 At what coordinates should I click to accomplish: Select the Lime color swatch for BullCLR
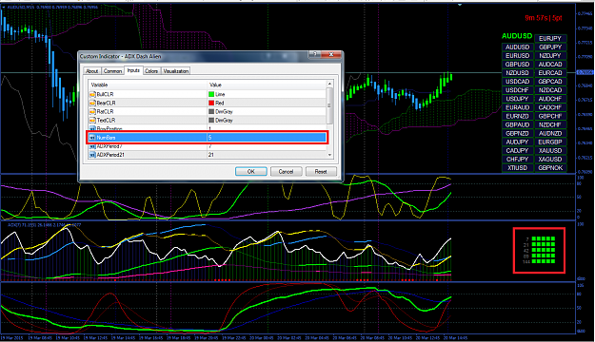211,94
